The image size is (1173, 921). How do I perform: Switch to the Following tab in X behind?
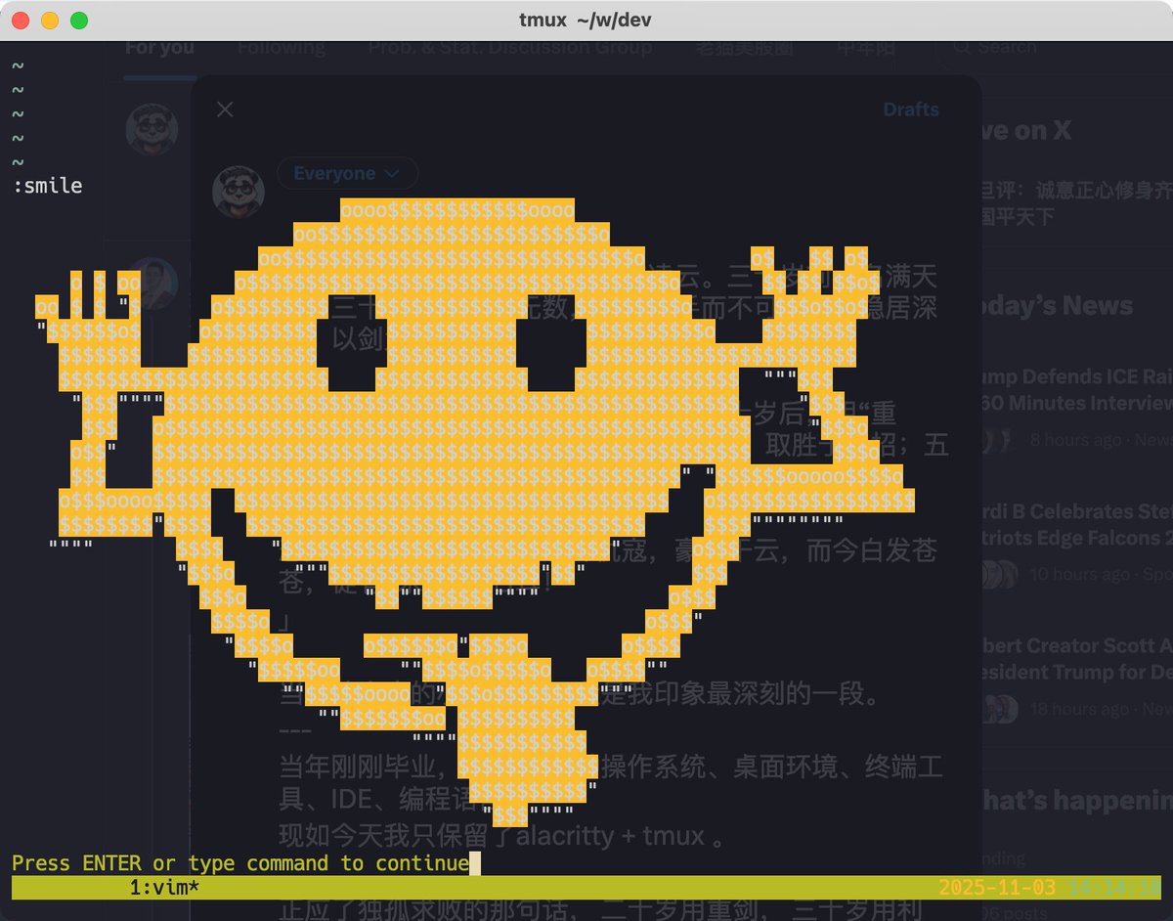[282, 49]
